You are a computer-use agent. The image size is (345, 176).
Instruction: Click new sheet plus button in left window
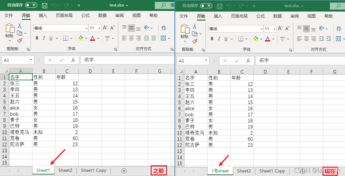124,171
